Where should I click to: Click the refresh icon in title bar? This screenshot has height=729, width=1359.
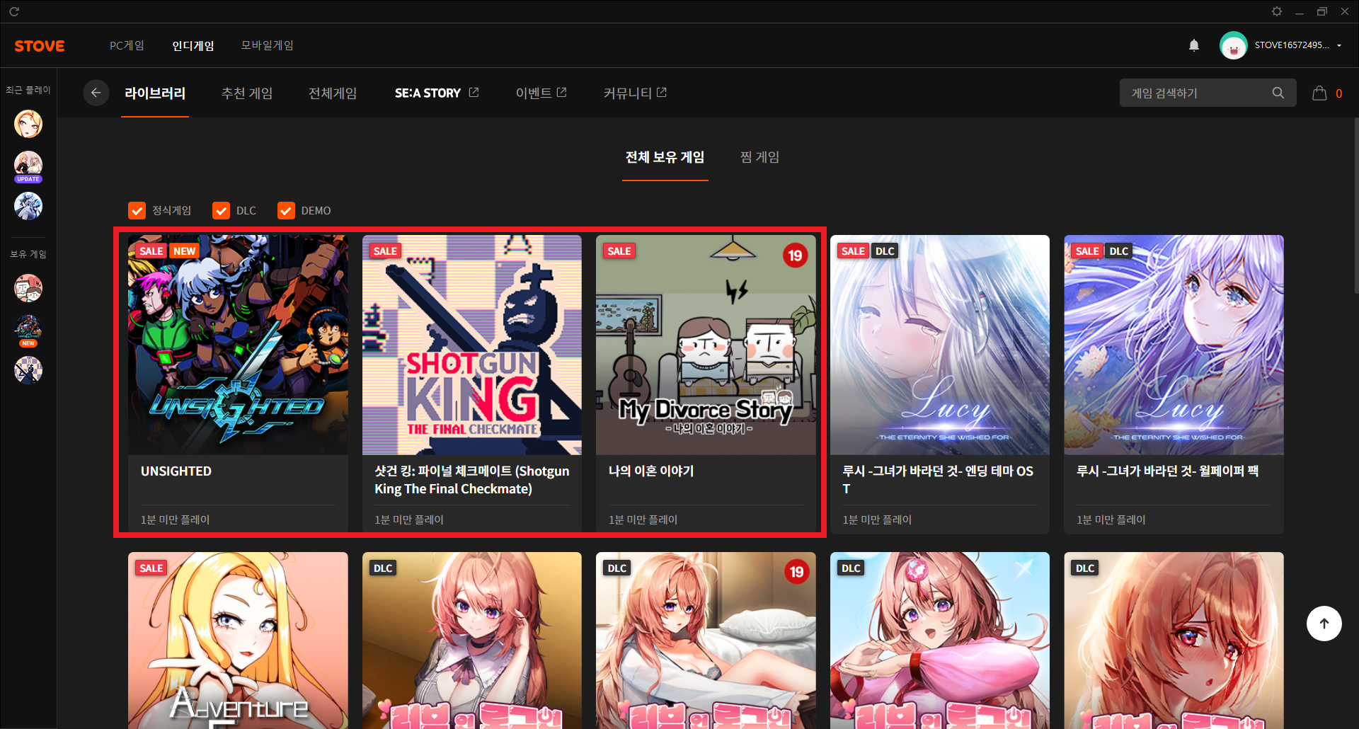[14, 11]
